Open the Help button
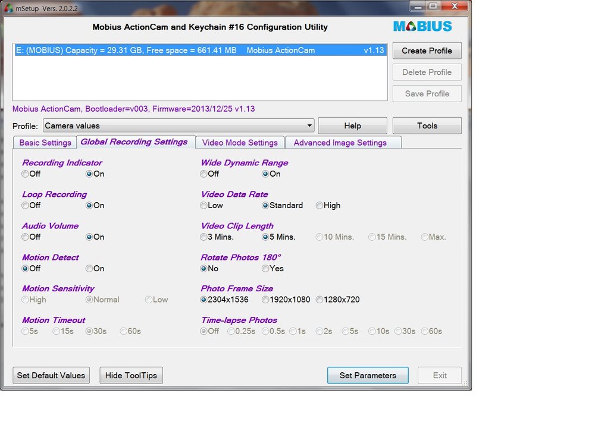The height and width of the screenshot is (440, 595). (352, 125)
